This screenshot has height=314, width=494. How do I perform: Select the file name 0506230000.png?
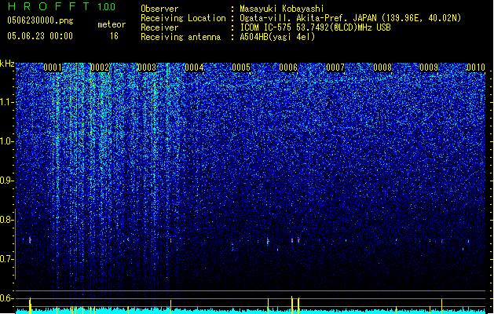(x=40, y=20)
